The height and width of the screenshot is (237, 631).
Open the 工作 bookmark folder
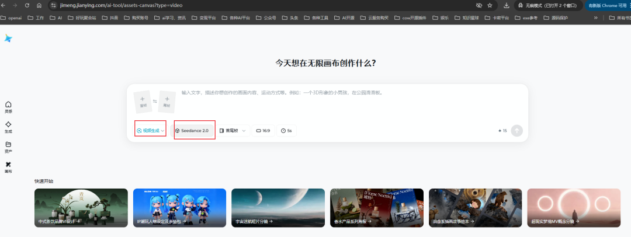pyautogui.click(x=36, y=18)
